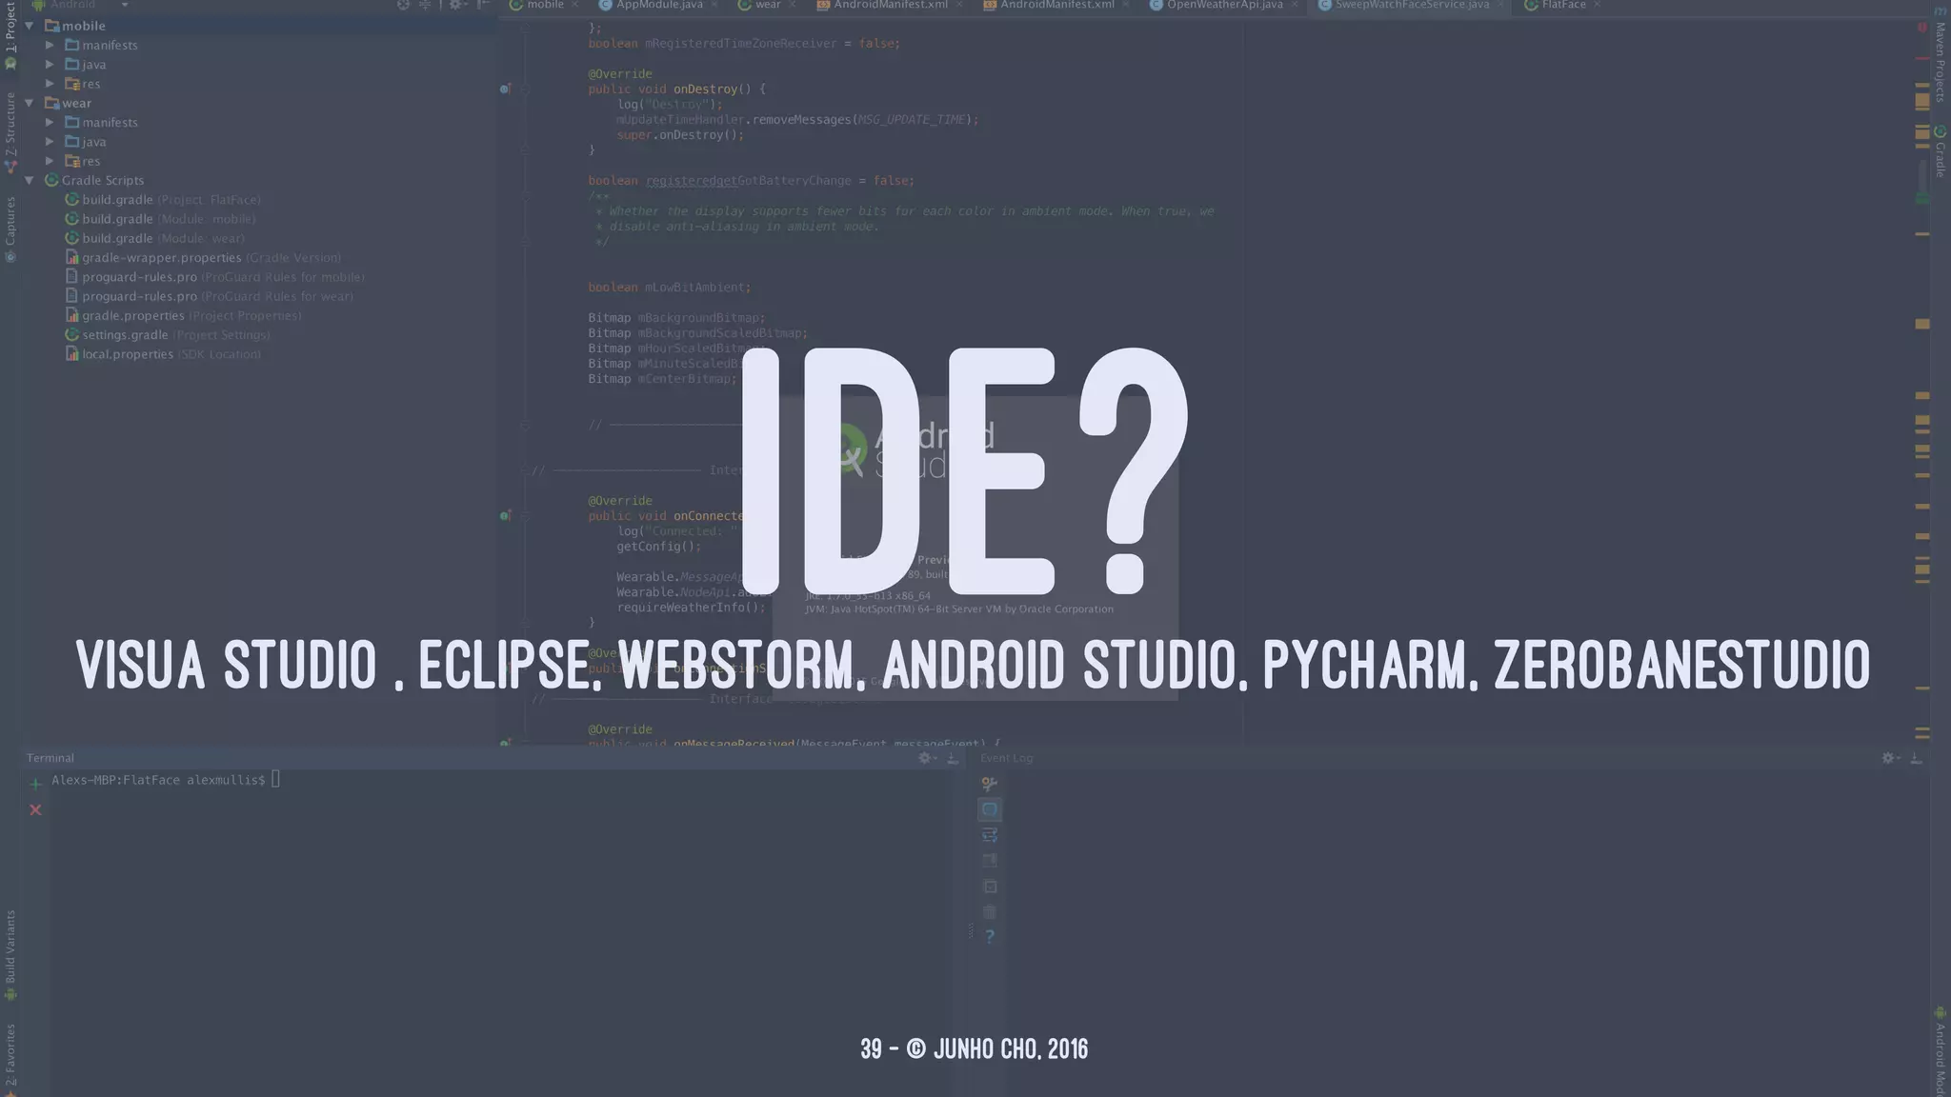This screenshot has width=1951, height=1097.
Task: Click the override gutter icon beside onDestroy
Action: pyautogui.click(x=505, y=89)
